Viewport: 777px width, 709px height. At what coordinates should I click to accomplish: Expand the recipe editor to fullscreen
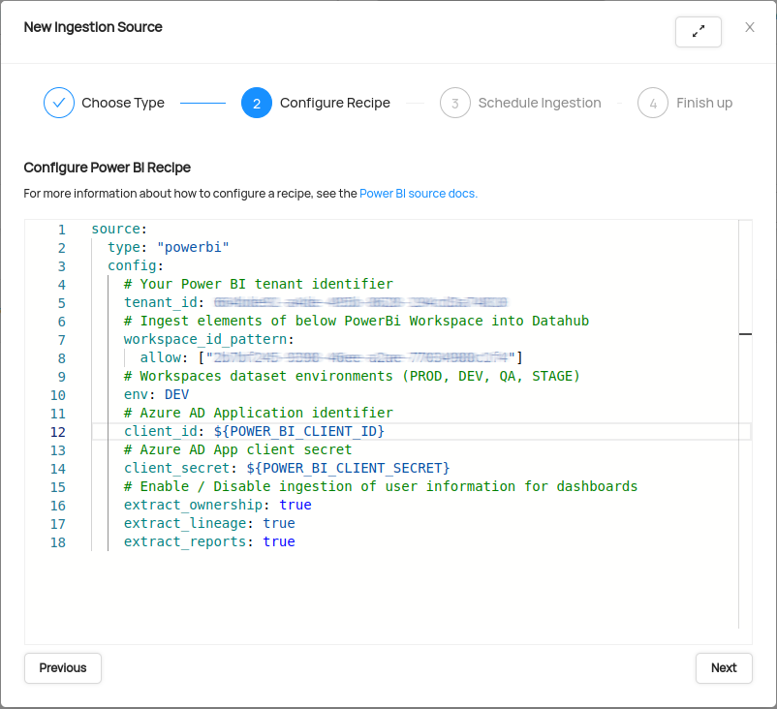click(x=698, y=32)
